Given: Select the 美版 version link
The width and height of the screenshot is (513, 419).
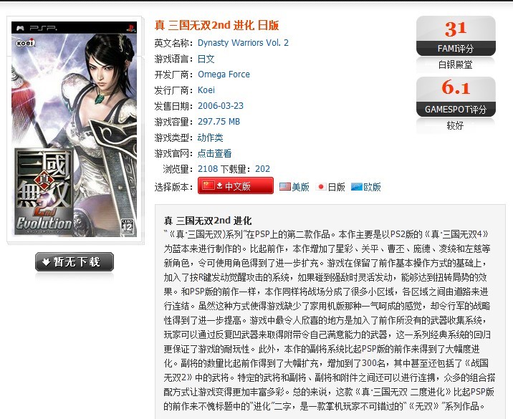Looking at the screenshot, I should (300, 187).
